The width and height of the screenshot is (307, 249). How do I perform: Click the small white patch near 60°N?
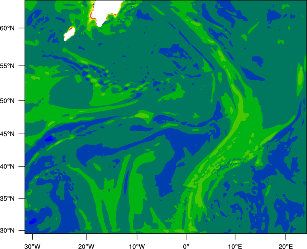point(69,34)
